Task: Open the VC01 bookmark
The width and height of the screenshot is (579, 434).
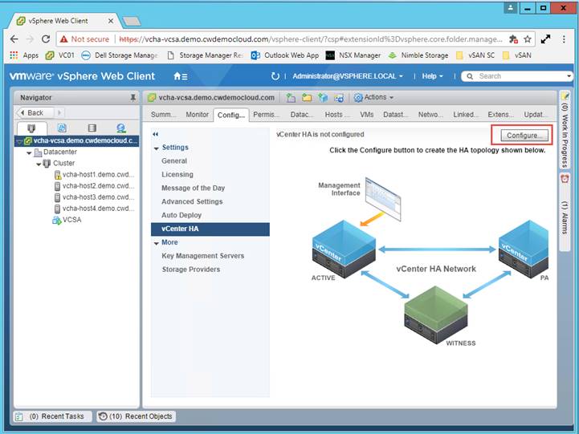Action: pyautogui.click(x=59, y=55)
